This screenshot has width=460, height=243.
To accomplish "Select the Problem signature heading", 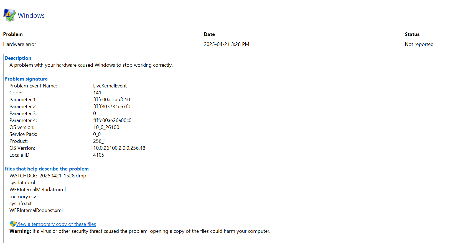I will click(x=26, y=79).
